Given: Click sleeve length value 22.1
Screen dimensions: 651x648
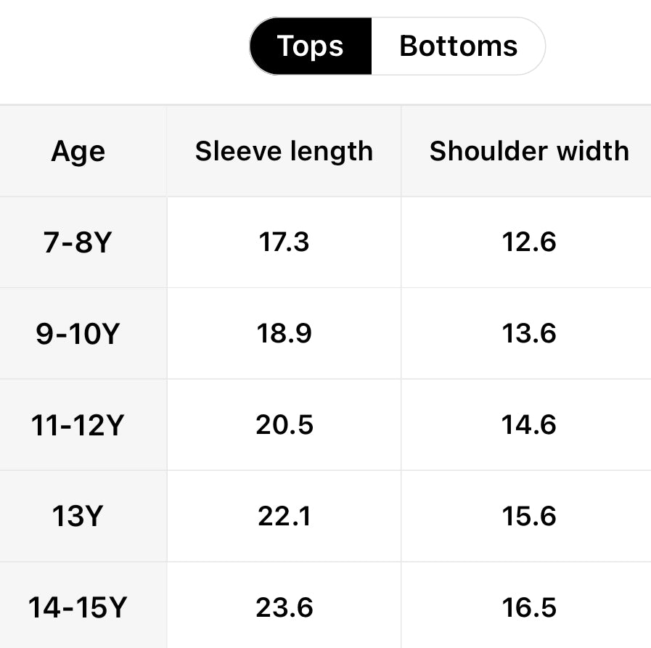Looking at the screenshot, I should click(284, 517).
